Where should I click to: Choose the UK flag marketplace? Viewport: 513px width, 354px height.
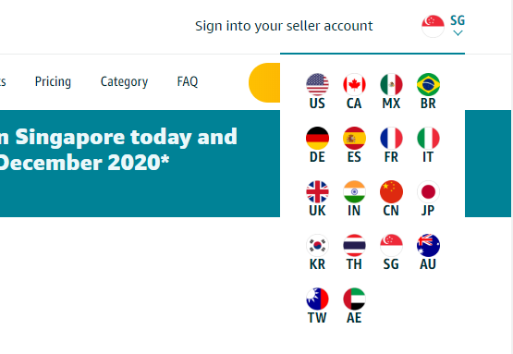coord(317,191)
